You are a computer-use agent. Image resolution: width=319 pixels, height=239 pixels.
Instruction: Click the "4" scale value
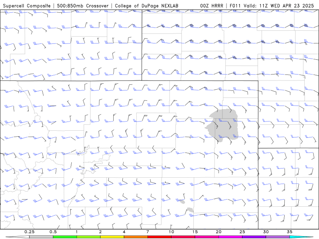tap(124, 232)
